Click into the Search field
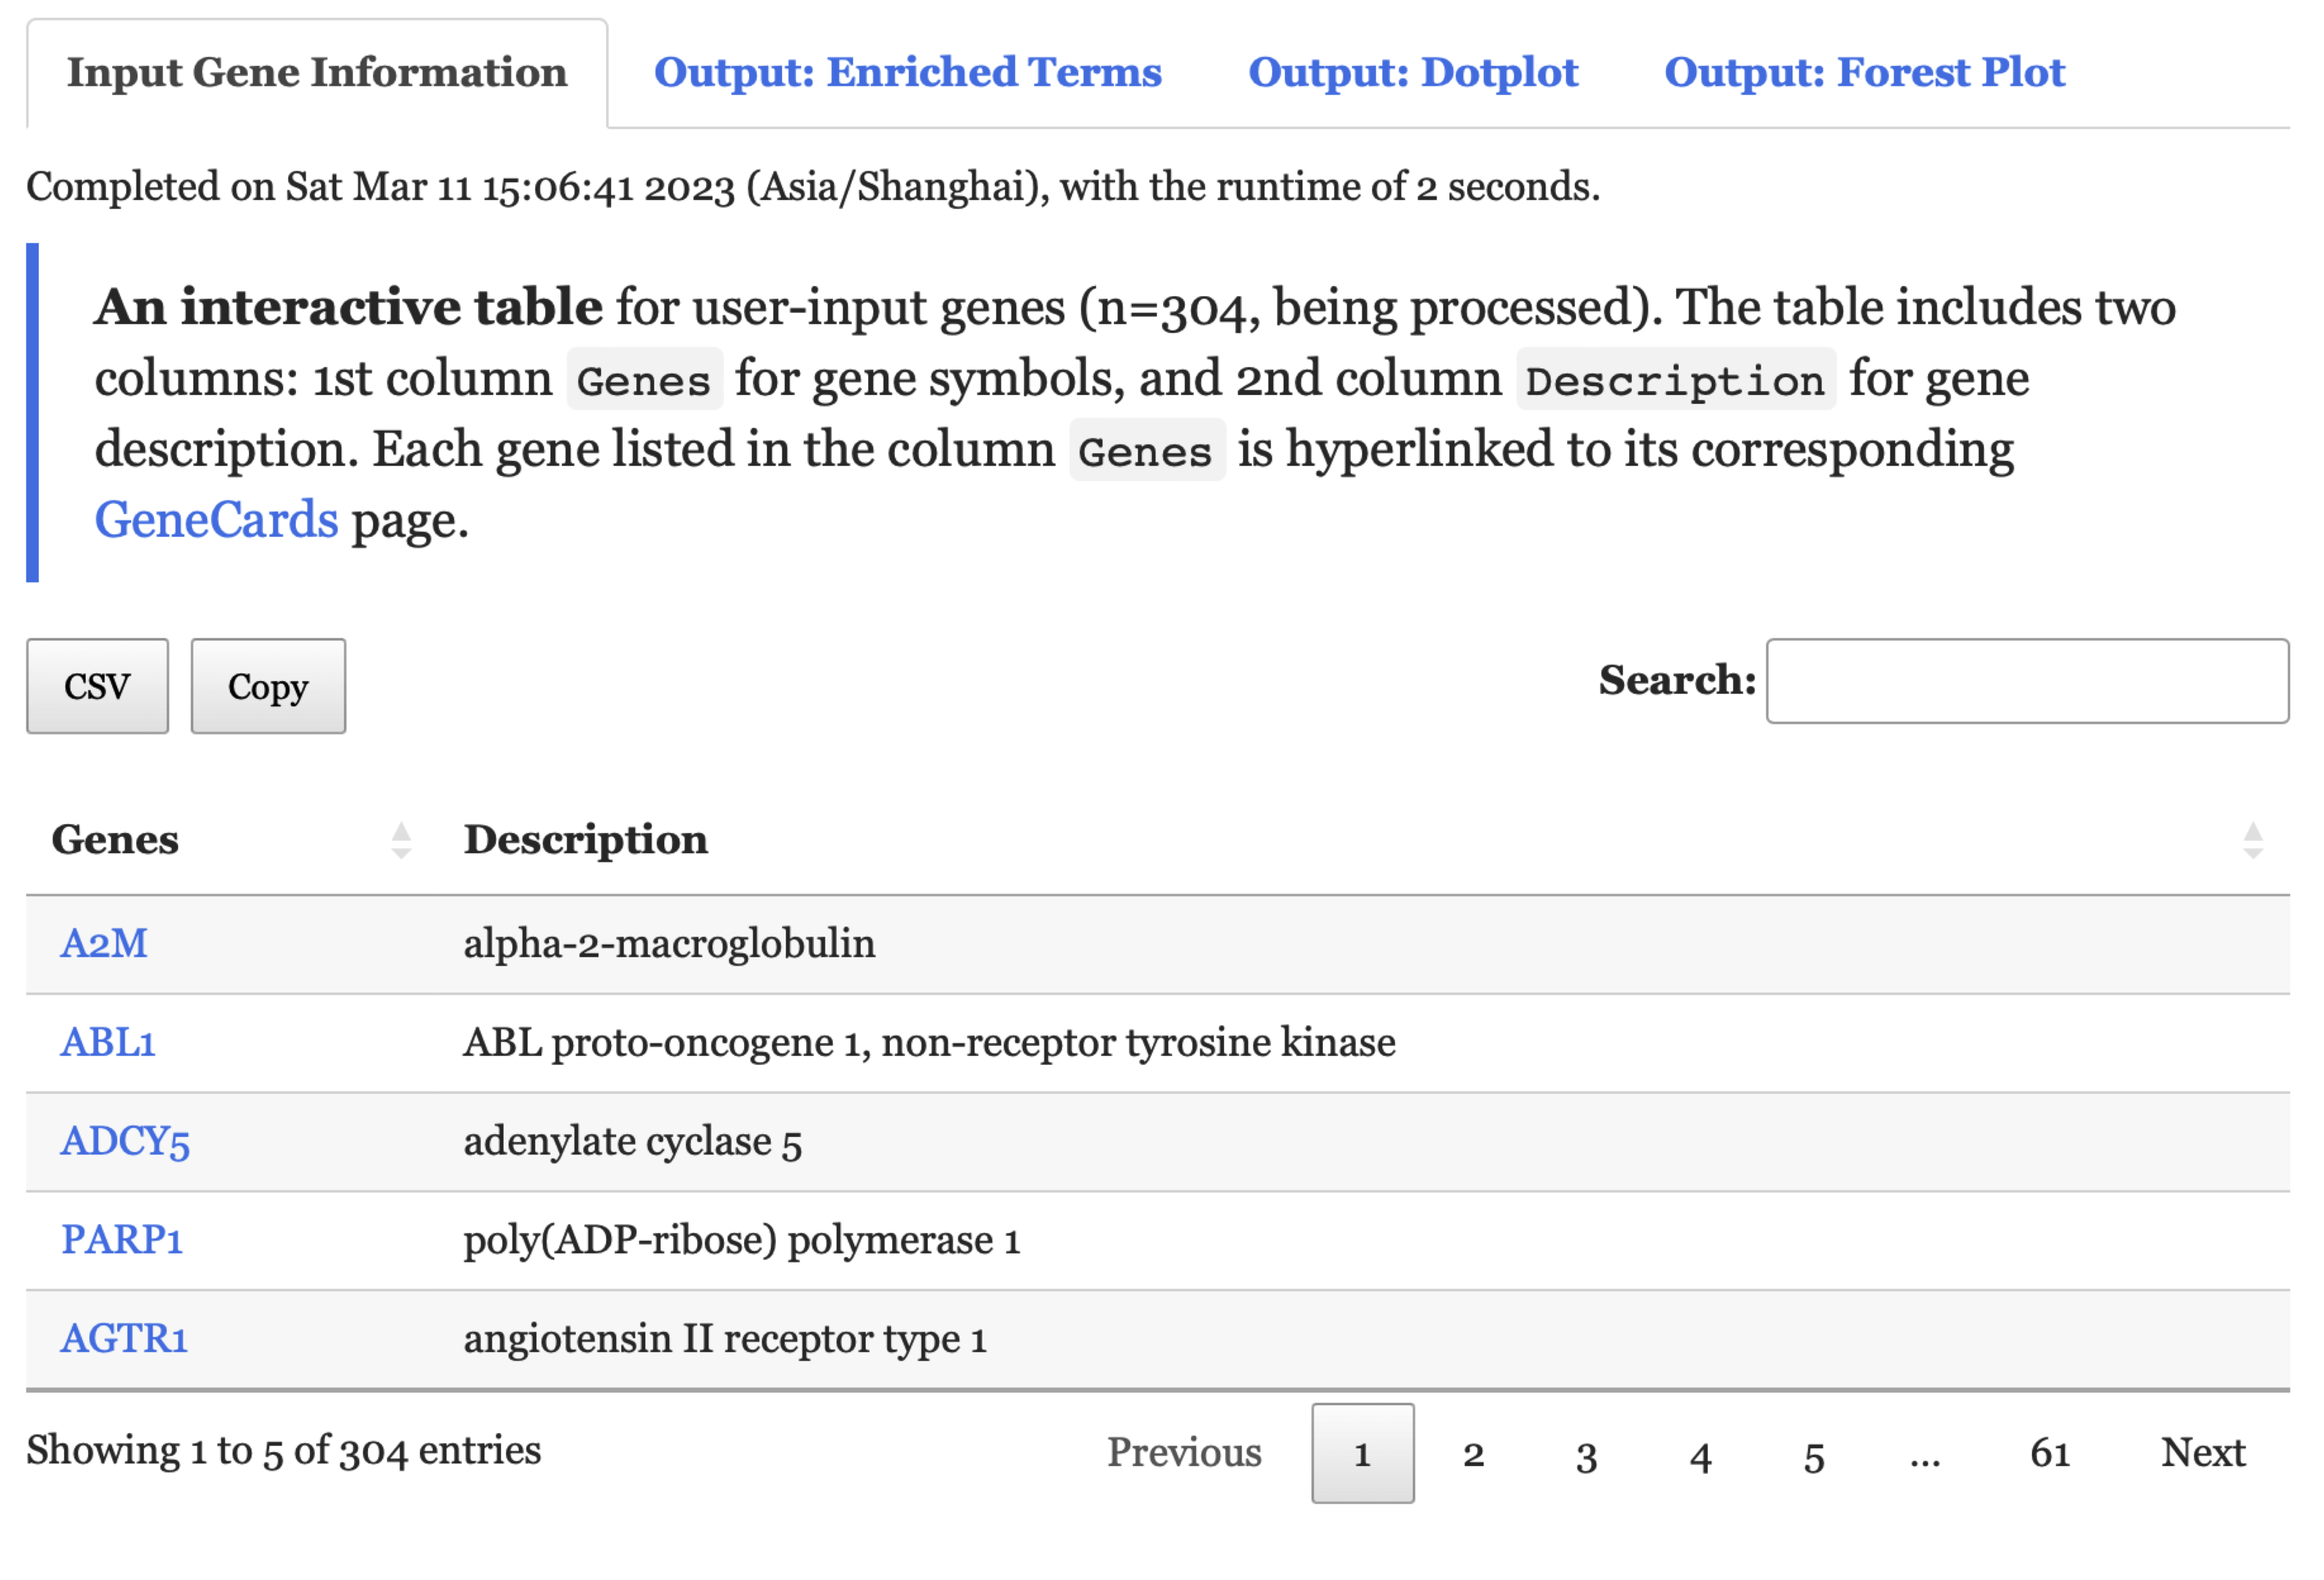Viewport: 2324px width, 1580px height. (x=2026, y=681)
